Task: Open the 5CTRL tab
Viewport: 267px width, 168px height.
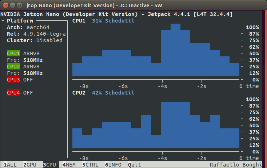Action: 90,165
